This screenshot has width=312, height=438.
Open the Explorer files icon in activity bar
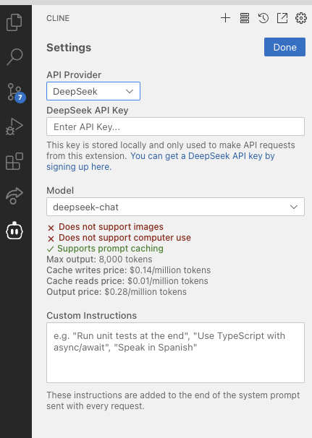14,22
